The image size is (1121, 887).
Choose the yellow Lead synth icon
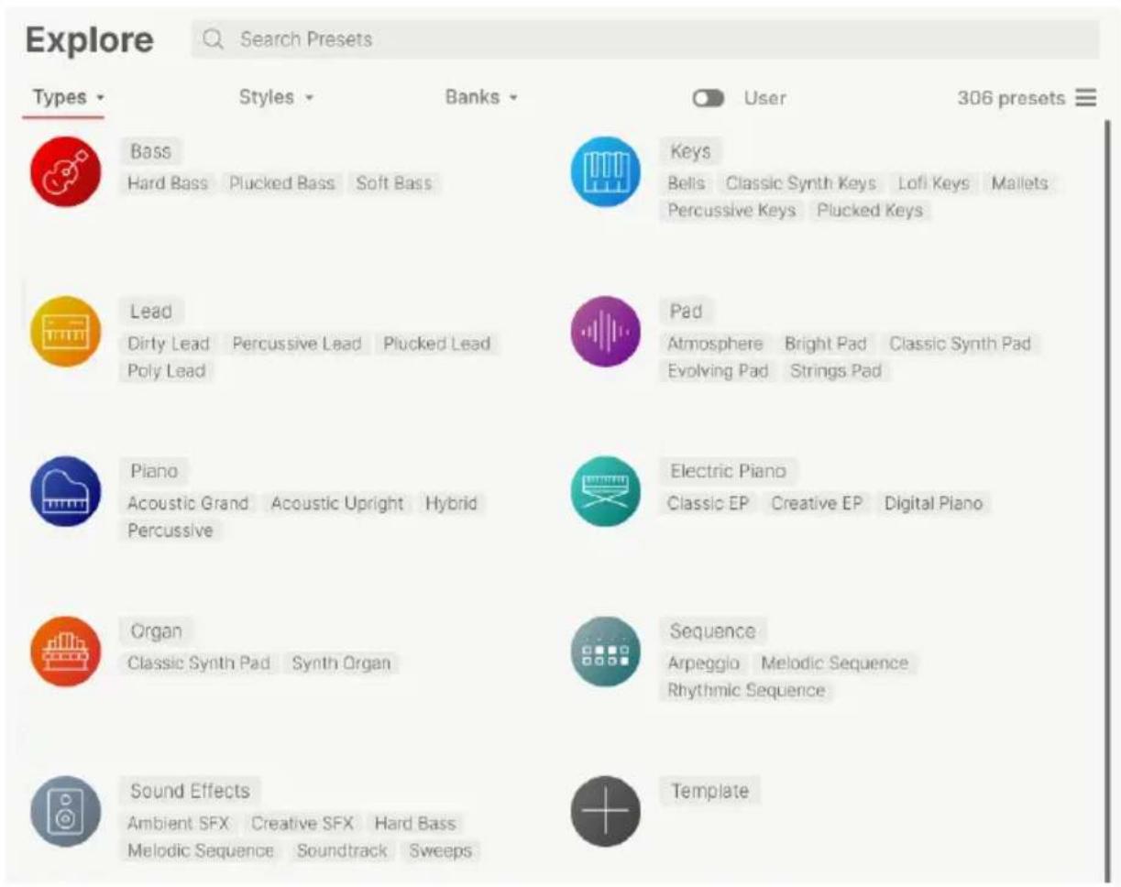[64, 332]
